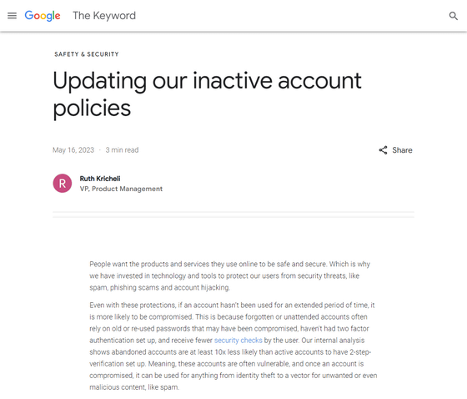Click the Google logo
The height and width of the screenshot is (399, 467).
click(43, 16)
